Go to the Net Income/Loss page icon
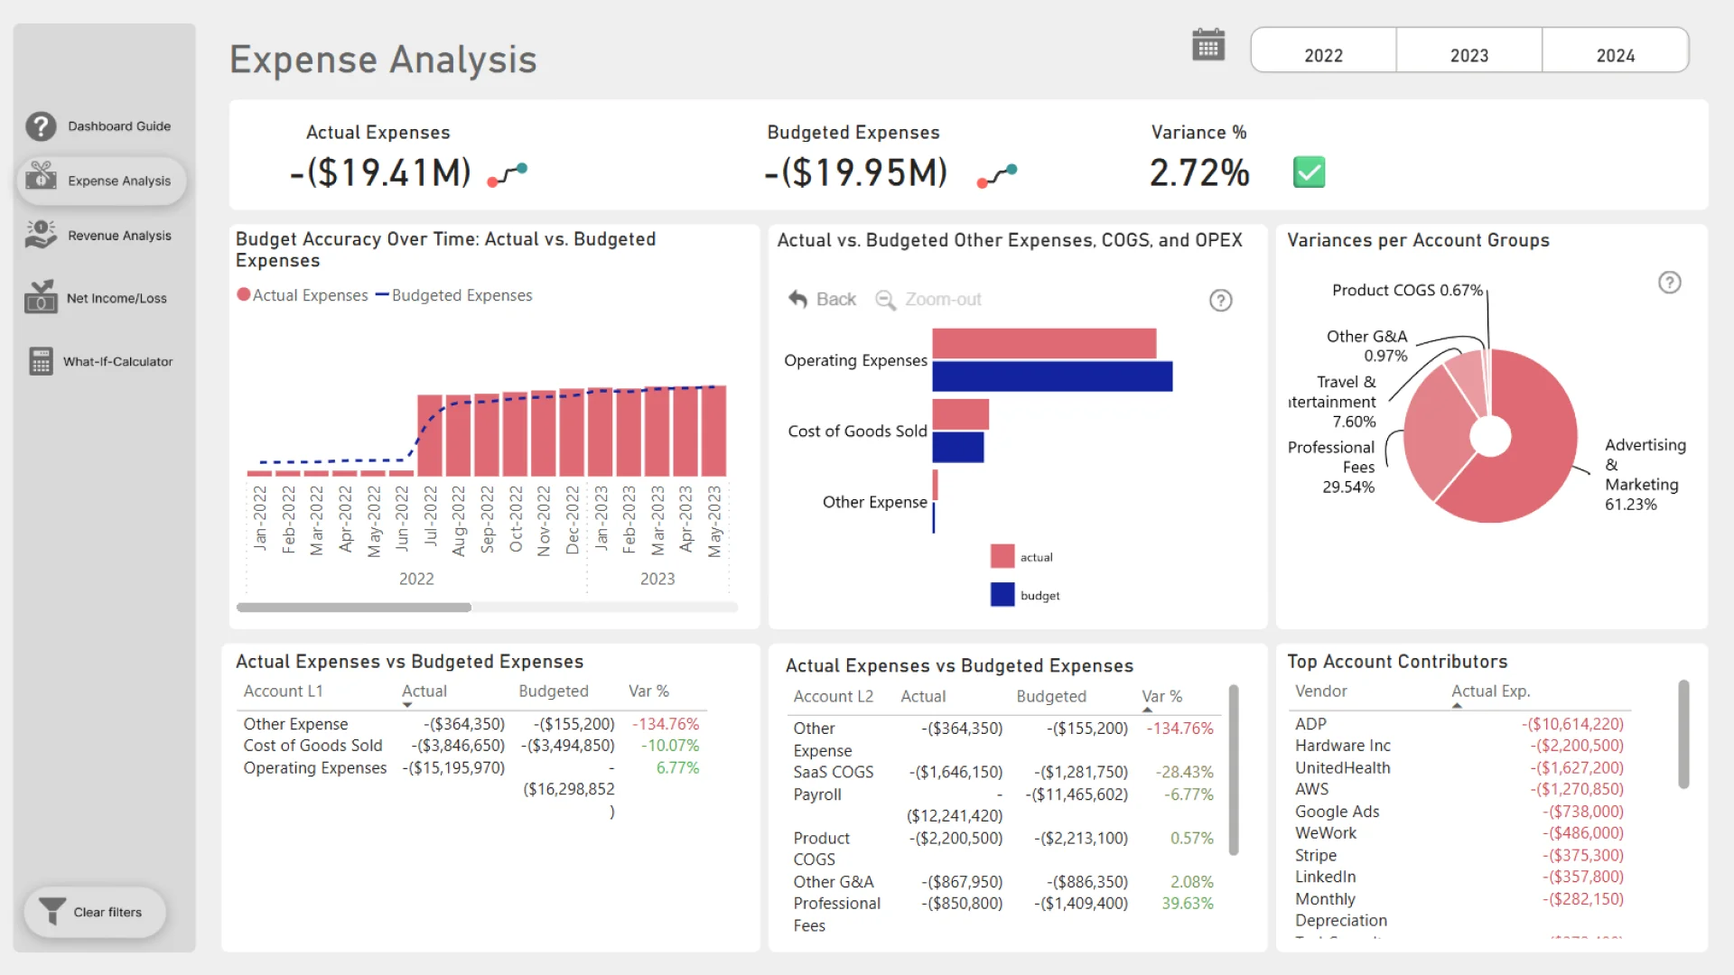The image size is (1734, 975). (41, 297)
